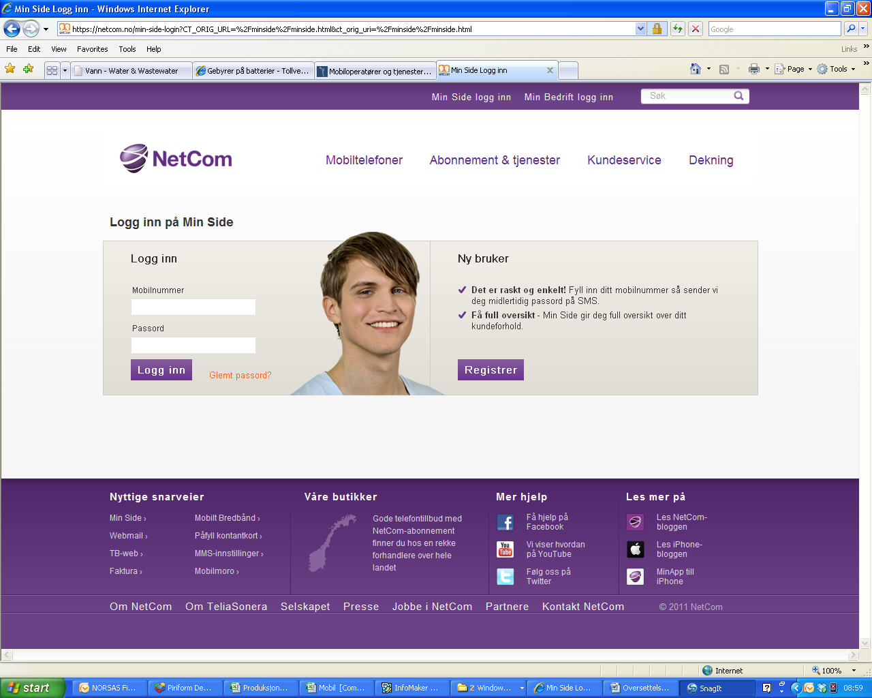The height and width of the screenshot is (698, 872).
Task: Click the Windows Start button
Action: click(x=32, y=688)
